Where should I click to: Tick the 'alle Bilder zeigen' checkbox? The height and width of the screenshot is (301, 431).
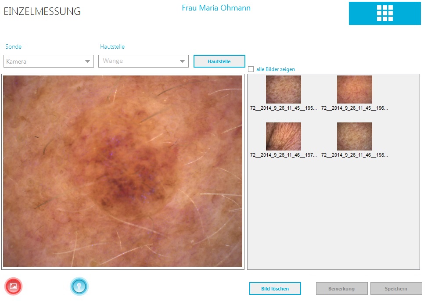[x=251, y=69]
